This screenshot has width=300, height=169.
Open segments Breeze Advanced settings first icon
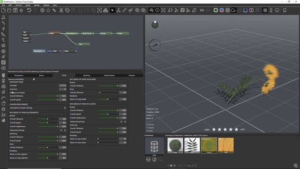point(61,131)
